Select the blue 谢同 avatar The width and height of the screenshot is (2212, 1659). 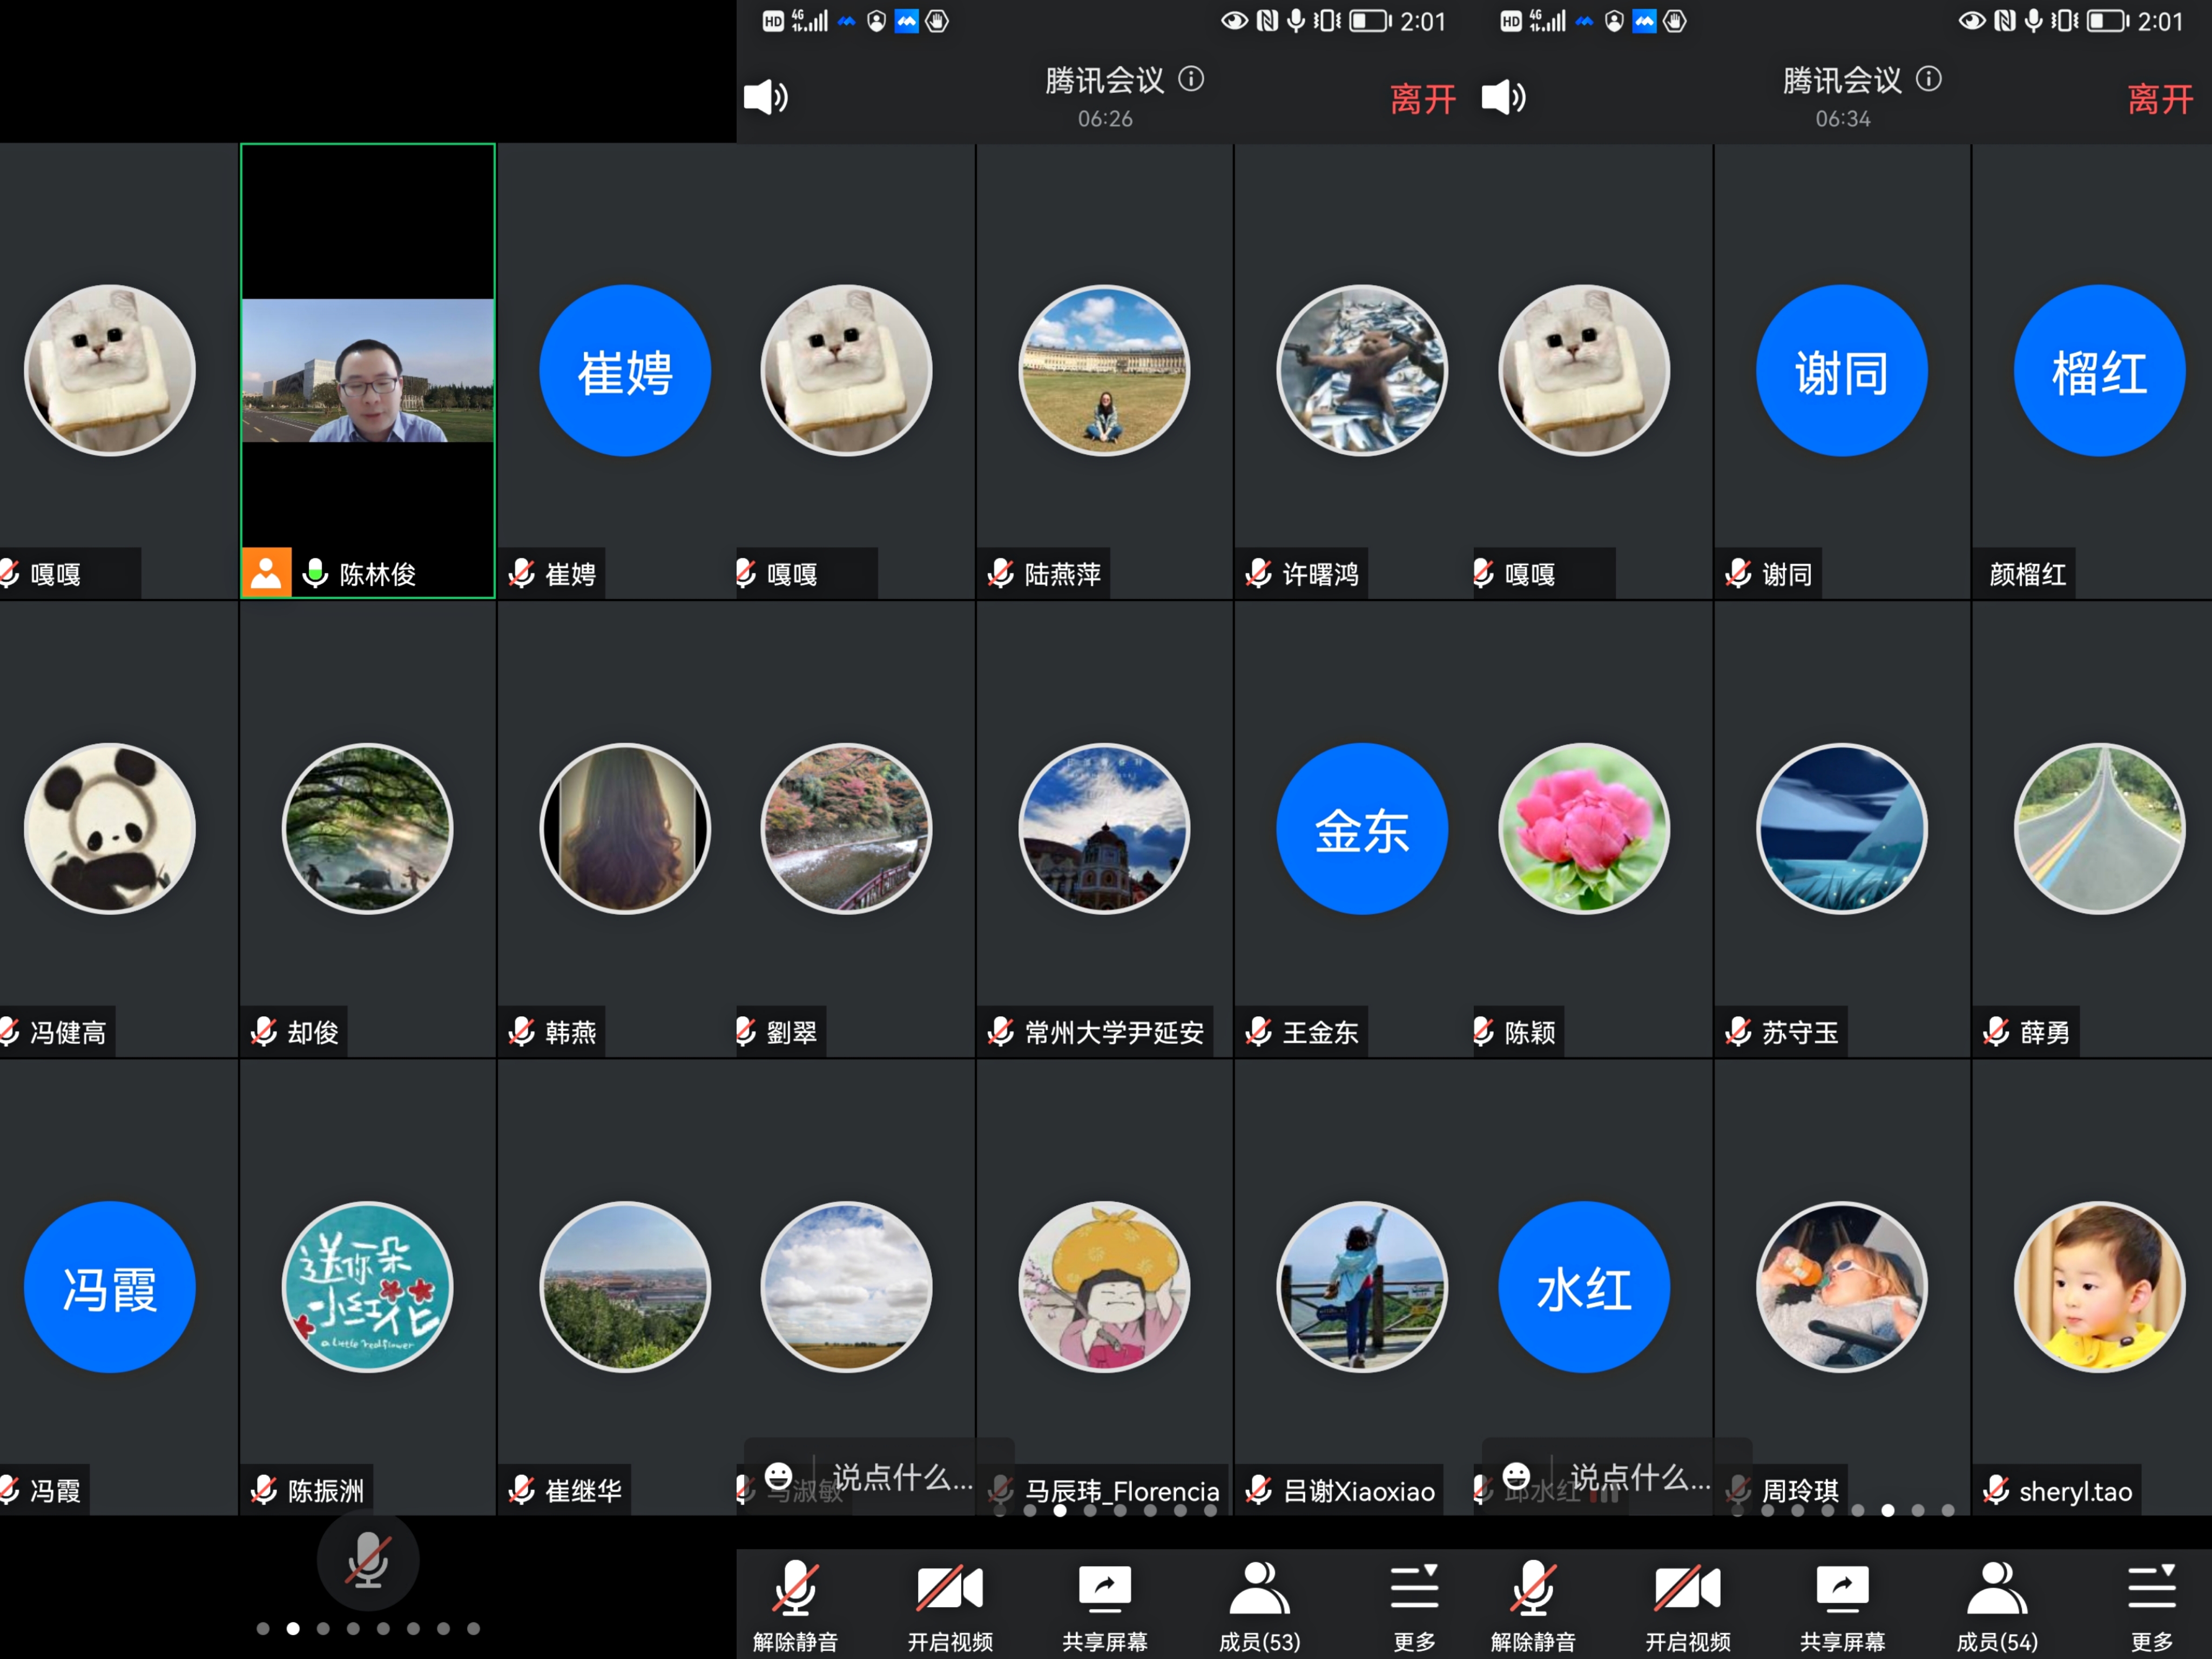point(1842,371)
